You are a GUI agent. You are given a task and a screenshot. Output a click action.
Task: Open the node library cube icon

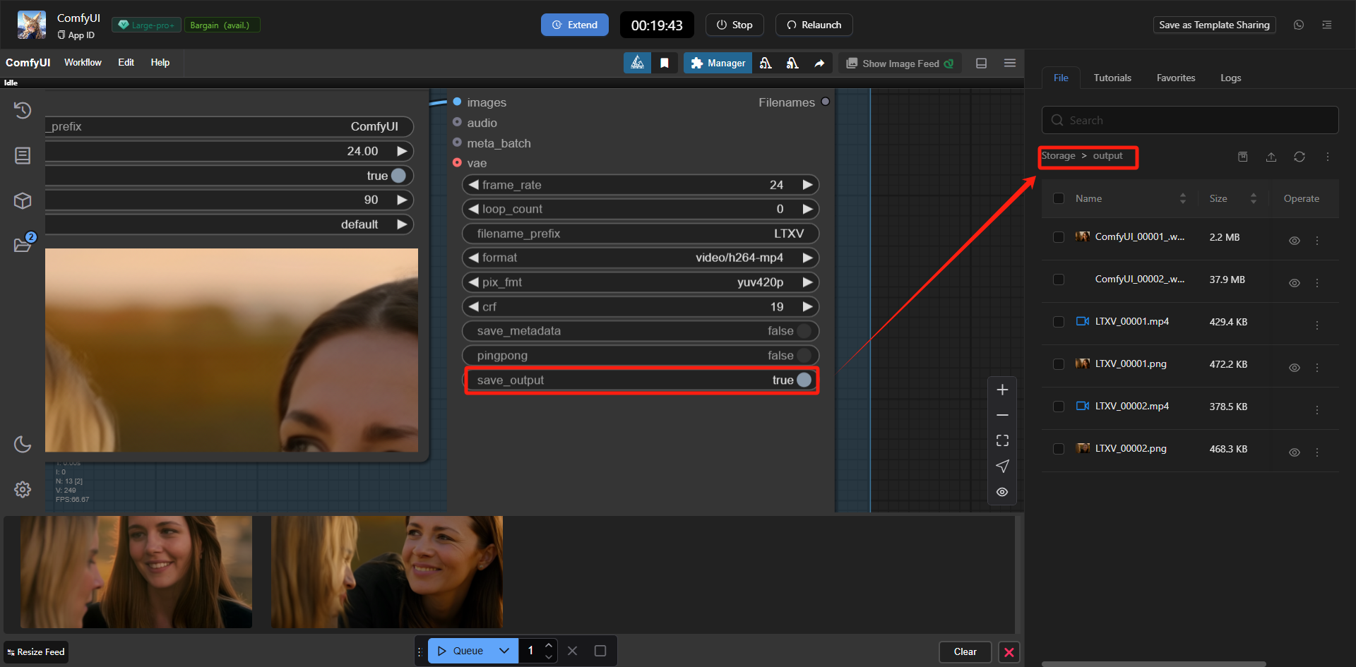point(23,201)
